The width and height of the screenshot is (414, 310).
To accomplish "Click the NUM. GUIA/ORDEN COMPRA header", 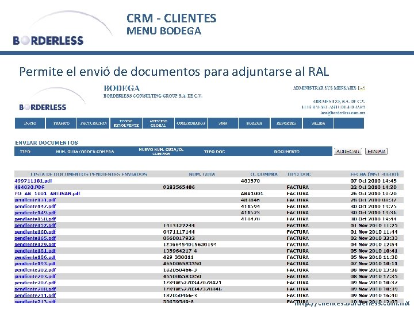I will pos(85,152).
